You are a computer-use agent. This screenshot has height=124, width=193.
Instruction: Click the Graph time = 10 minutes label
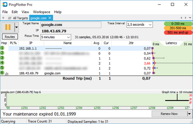[x=177, y=92]
